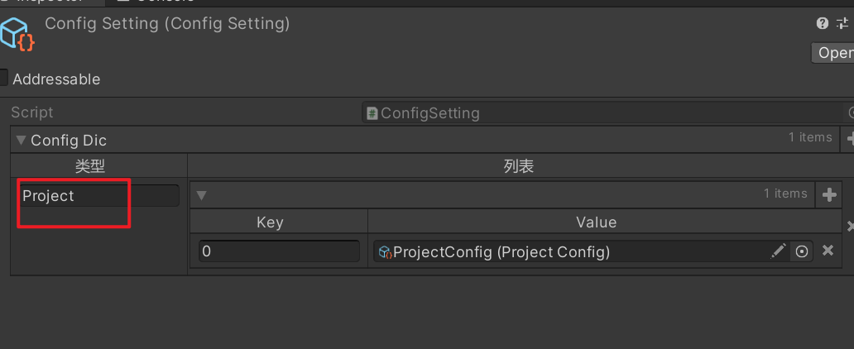Switch to the Inspector tab
854x349 pixels.
50,2
